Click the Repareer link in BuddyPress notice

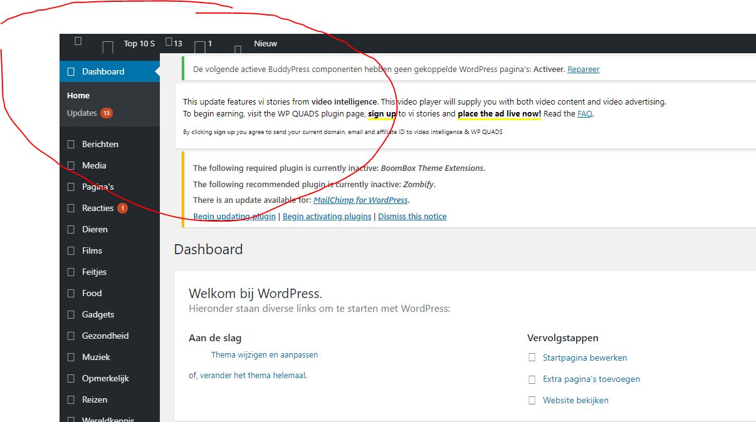point(584,69)
